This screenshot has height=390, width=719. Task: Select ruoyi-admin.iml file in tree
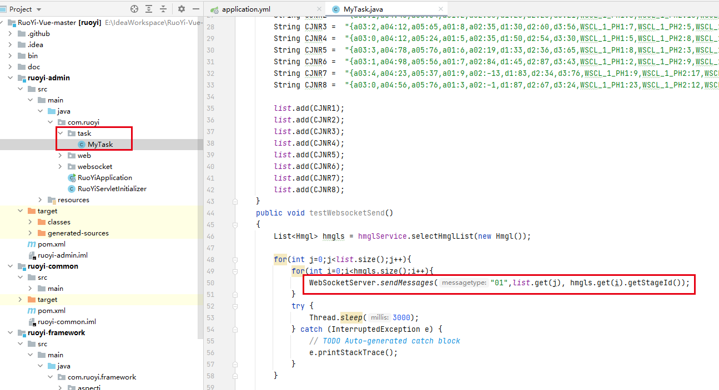pos(62,255)
